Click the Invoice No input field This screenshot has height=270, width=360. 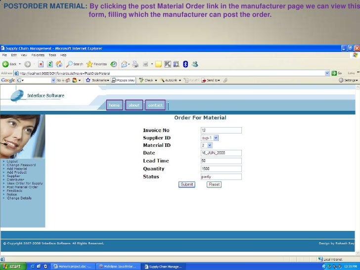[221, 130]
